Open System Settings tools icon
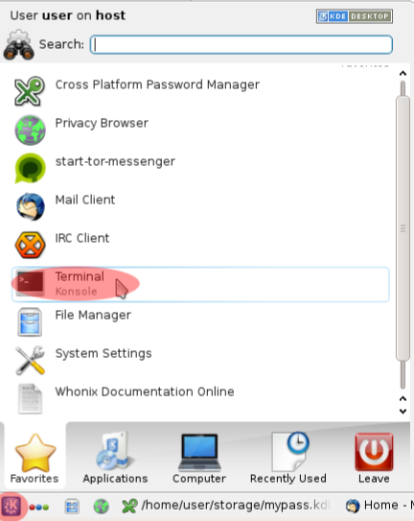The width and height of the screenshot is (414, 521). (30, 360)
